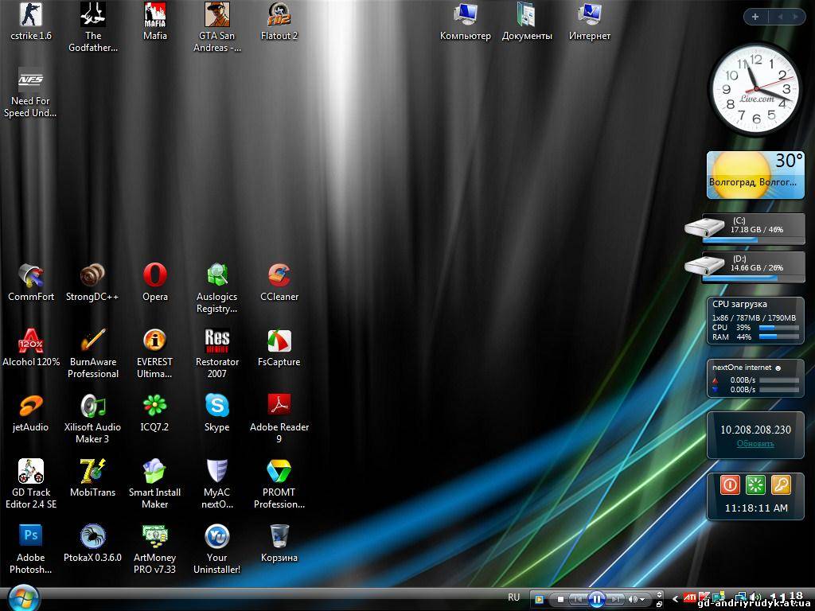
Task: Select the D: drive gadget entry
Action: (744, 267)
